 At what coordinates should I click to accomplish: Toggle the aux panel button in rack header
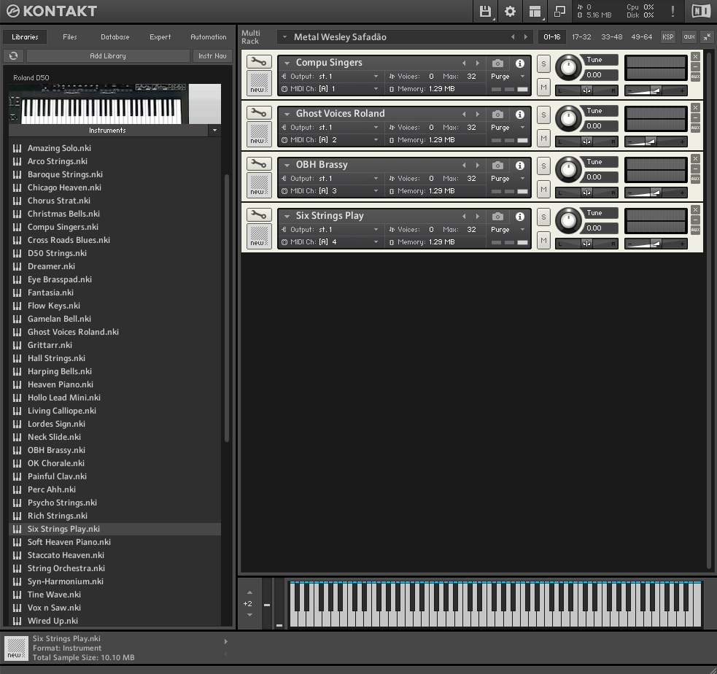(x=689, y=37)
